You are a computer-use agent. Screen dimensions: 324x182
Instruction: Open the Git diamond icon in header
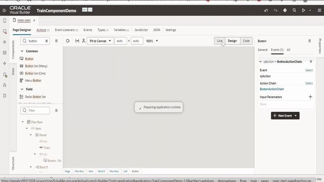click(285, 10)
